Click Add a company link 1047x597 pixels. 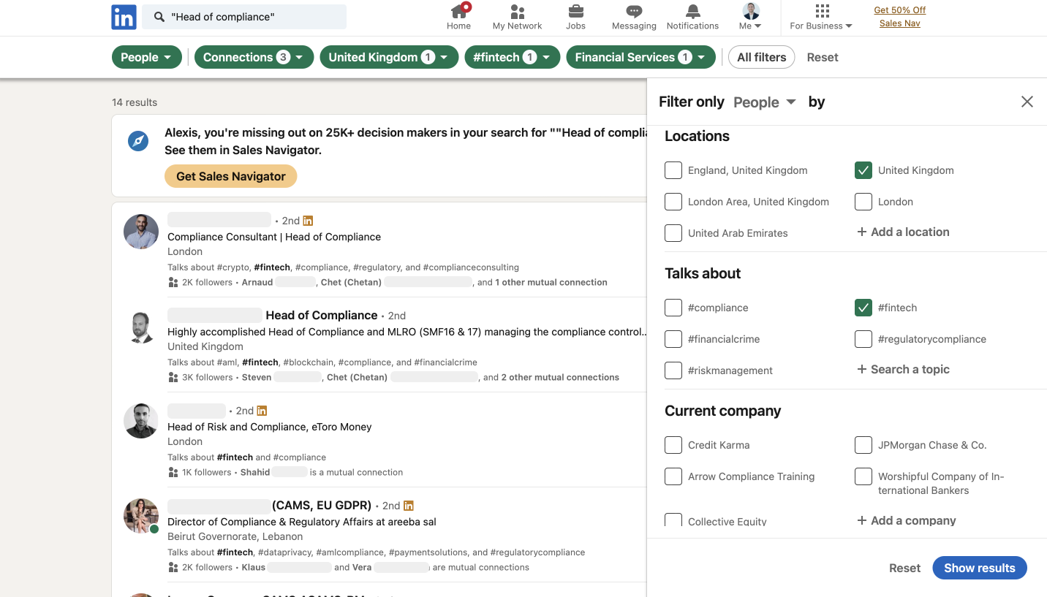(914, 521)
